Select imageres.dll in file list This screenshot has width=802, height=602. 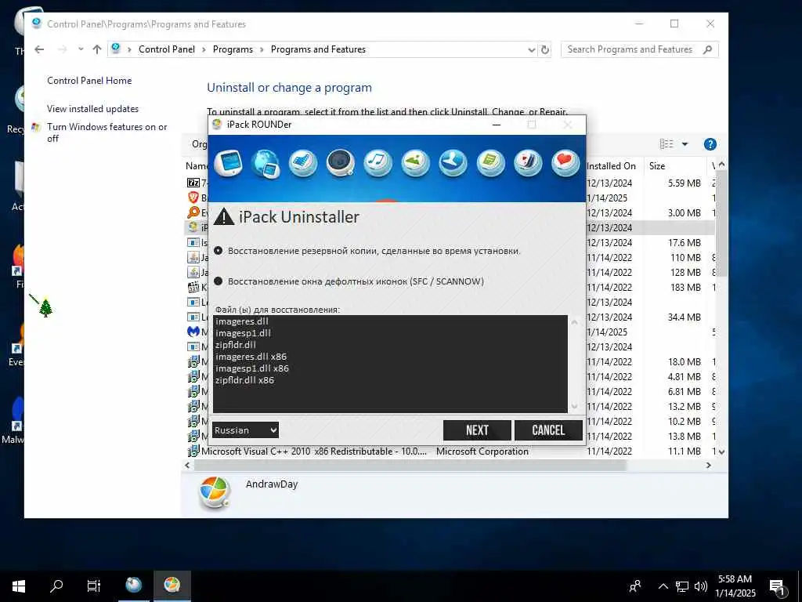[242, 321]
